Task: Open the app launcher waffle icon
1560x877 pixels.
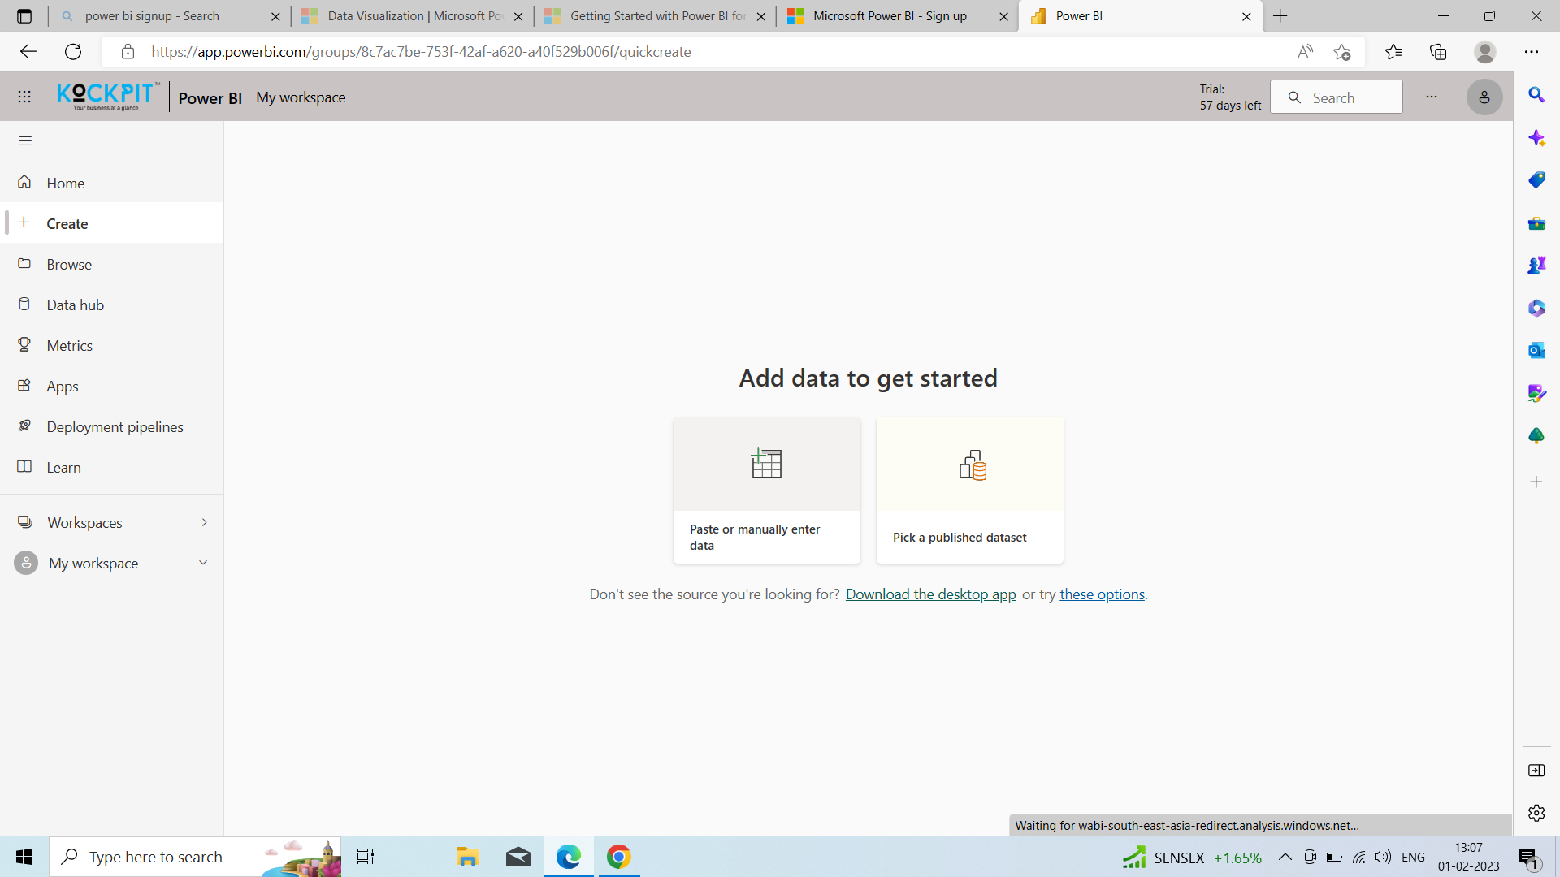Action: pyautogui.click(x=24, y=97)
